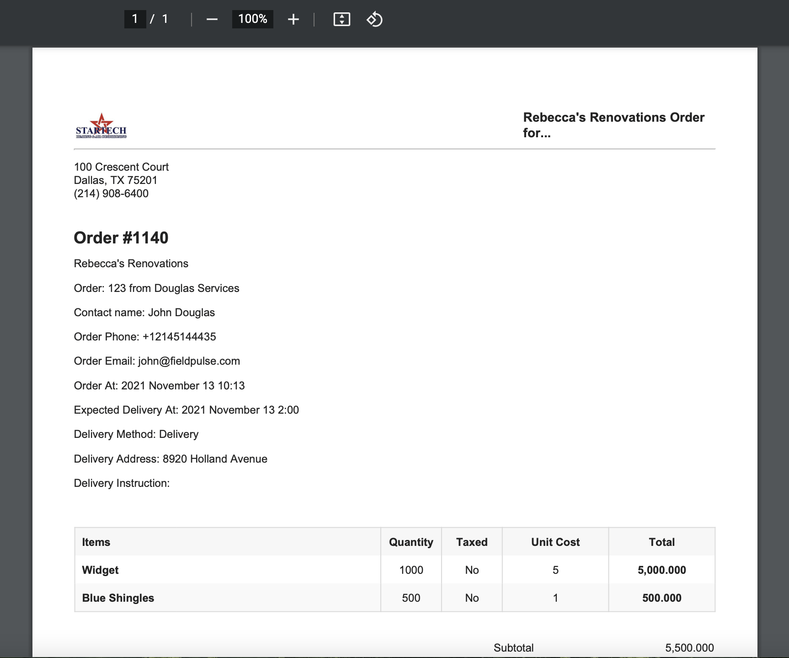The image size is (789, 658).
Task: Click the Widget total 5,000.000 cell
Action: pos(662,570)
